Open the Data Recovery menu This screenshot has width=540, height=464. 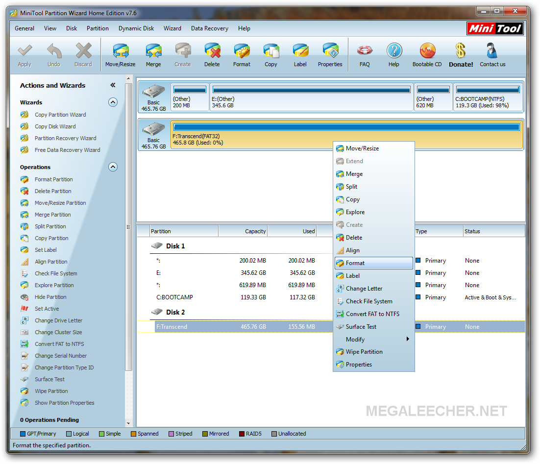pos(210,28)
